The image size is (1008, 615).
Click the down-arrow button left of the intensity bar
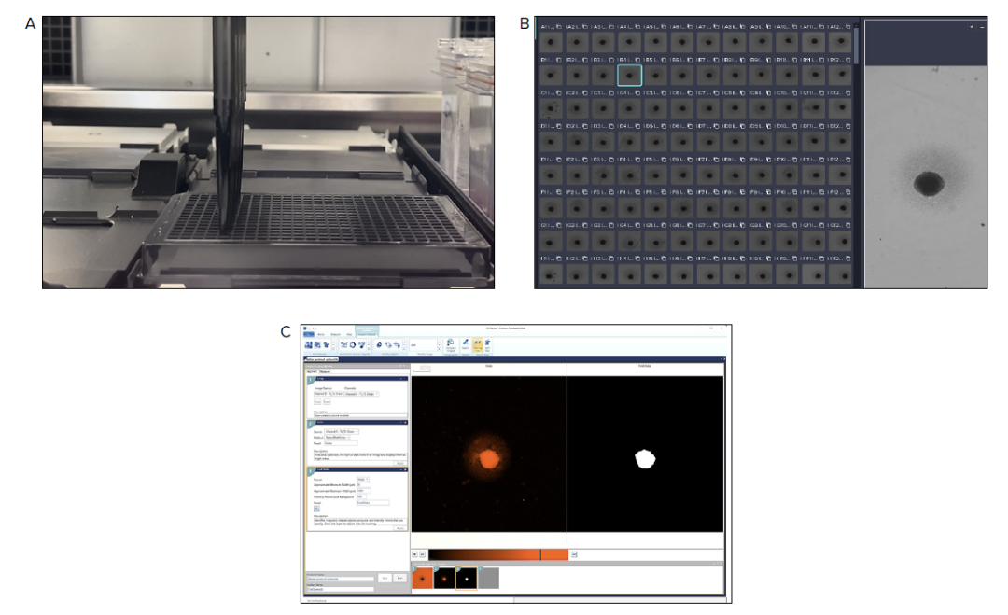(x=414, y=554)
